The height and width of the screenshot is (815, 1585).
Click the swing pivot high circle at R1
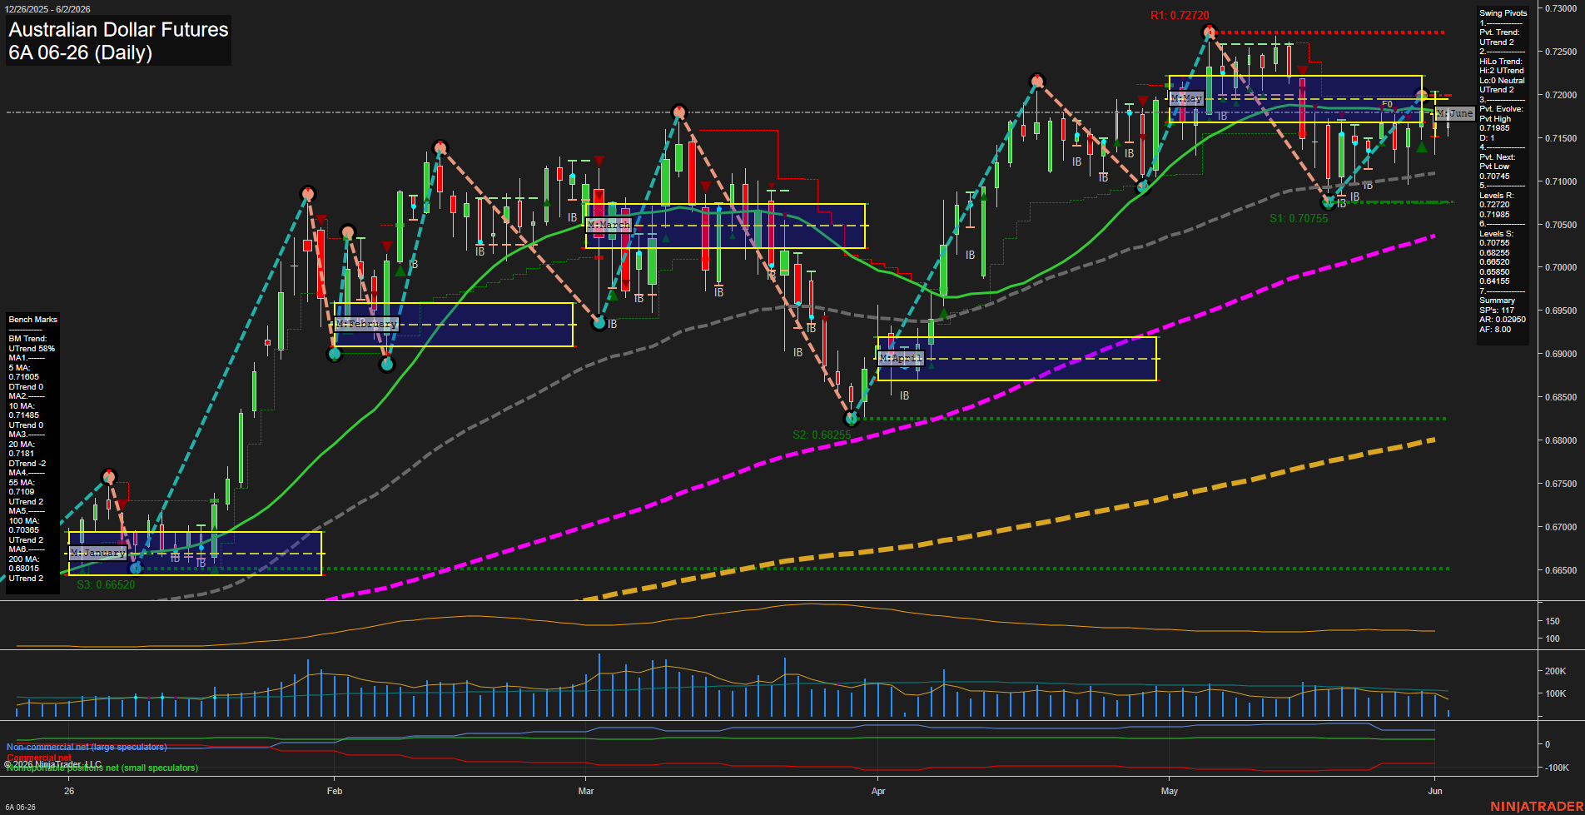pyautogui.click(x=1210, y=32)
